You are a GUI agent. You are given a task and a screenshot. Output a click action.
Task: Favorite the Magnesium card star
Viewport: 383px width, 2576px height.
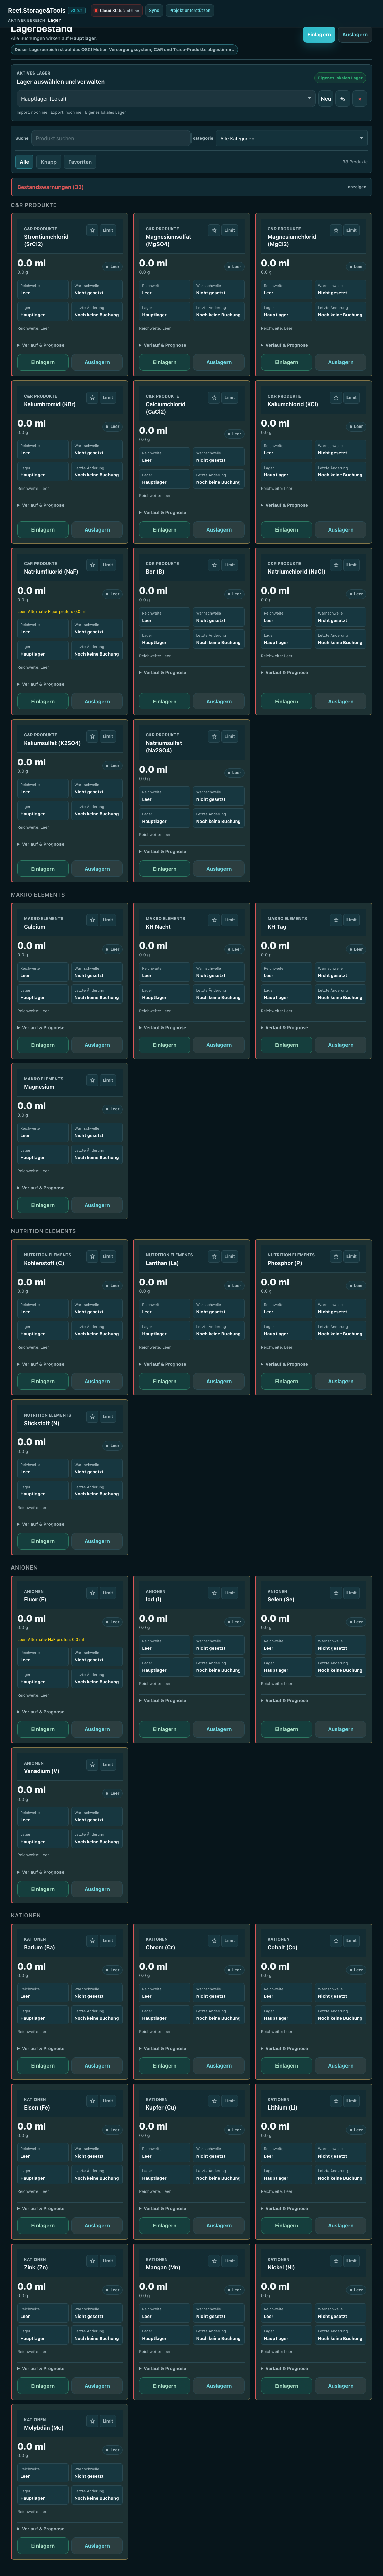click(x=93, y=1080)
